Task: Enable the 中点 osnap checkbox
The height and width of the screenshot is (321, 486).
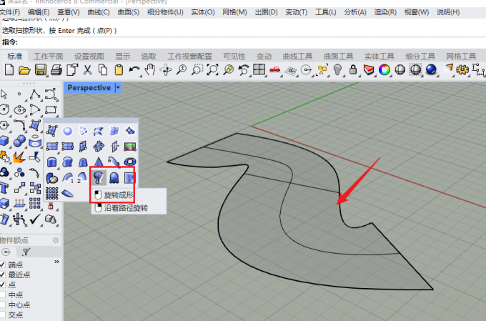Action: pos(2,295)
